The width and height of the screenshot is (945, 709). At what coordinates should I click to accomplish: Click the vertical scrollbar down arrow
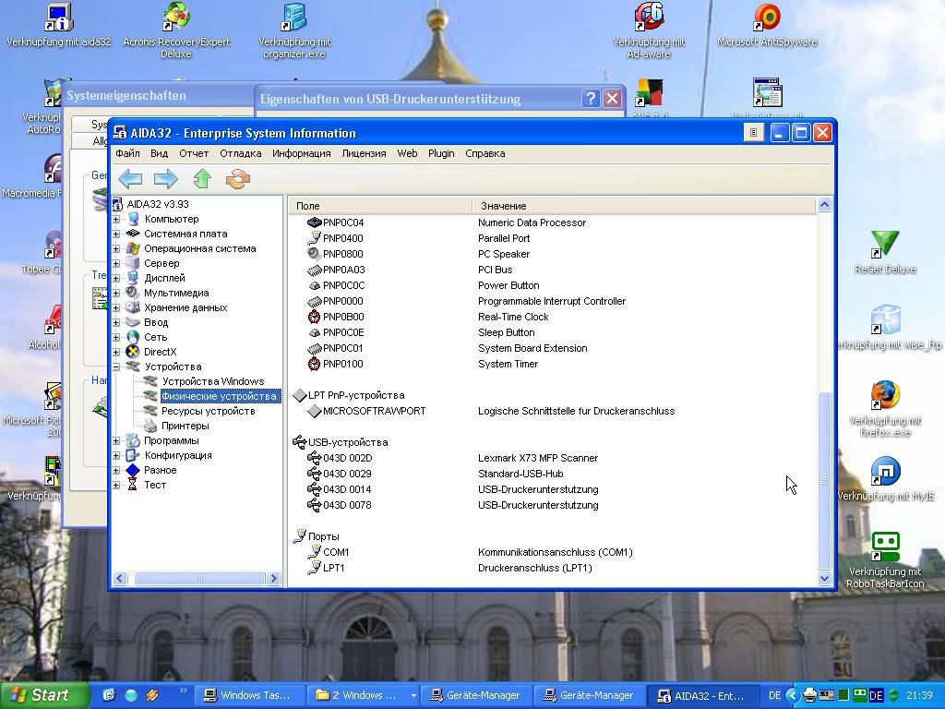tap(824, 578)
